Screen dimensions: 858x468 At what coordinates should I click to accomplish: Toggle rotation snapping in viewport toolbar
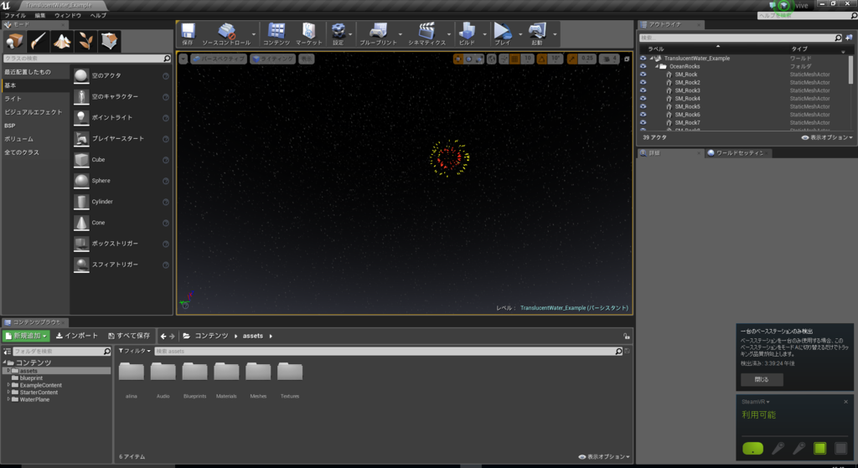(x=542, y=59)
